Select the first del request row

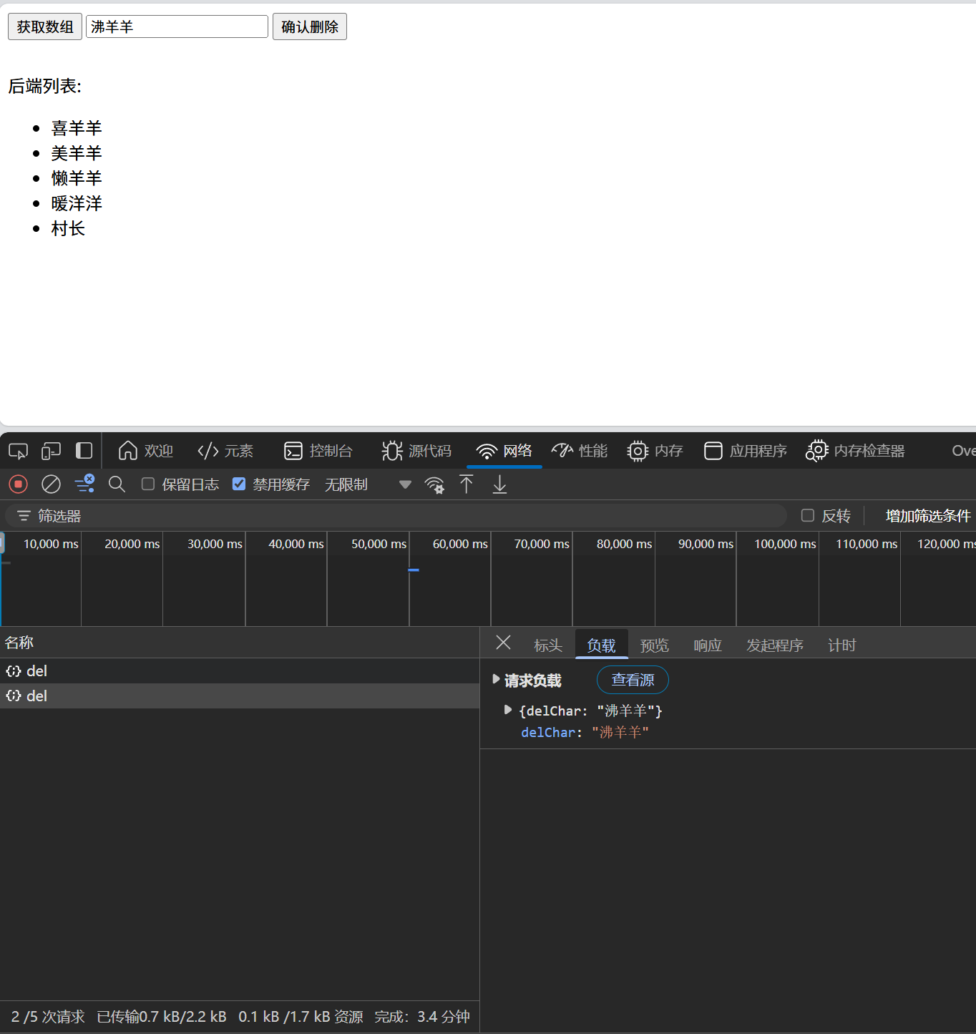[x=240, y=671]
